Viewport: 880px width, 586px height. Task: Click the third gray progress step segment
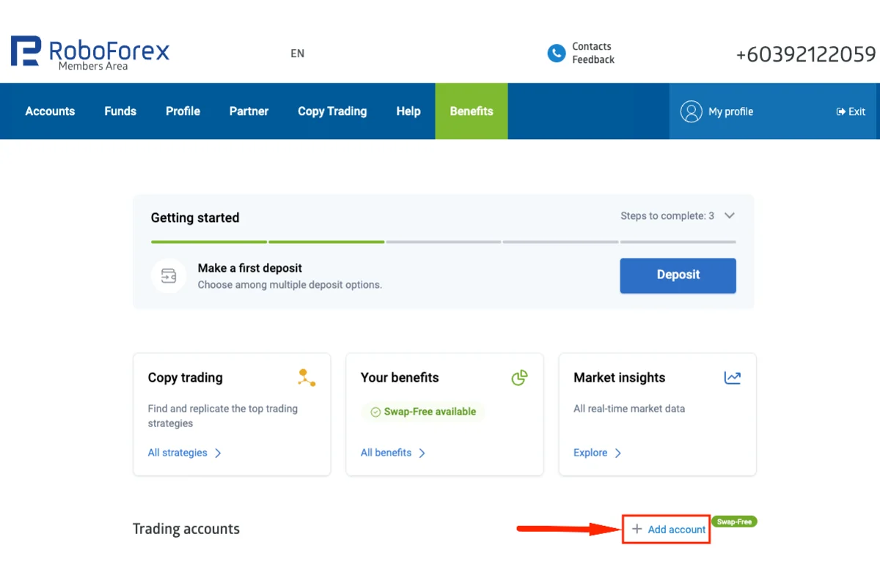[x=444, y=242]
